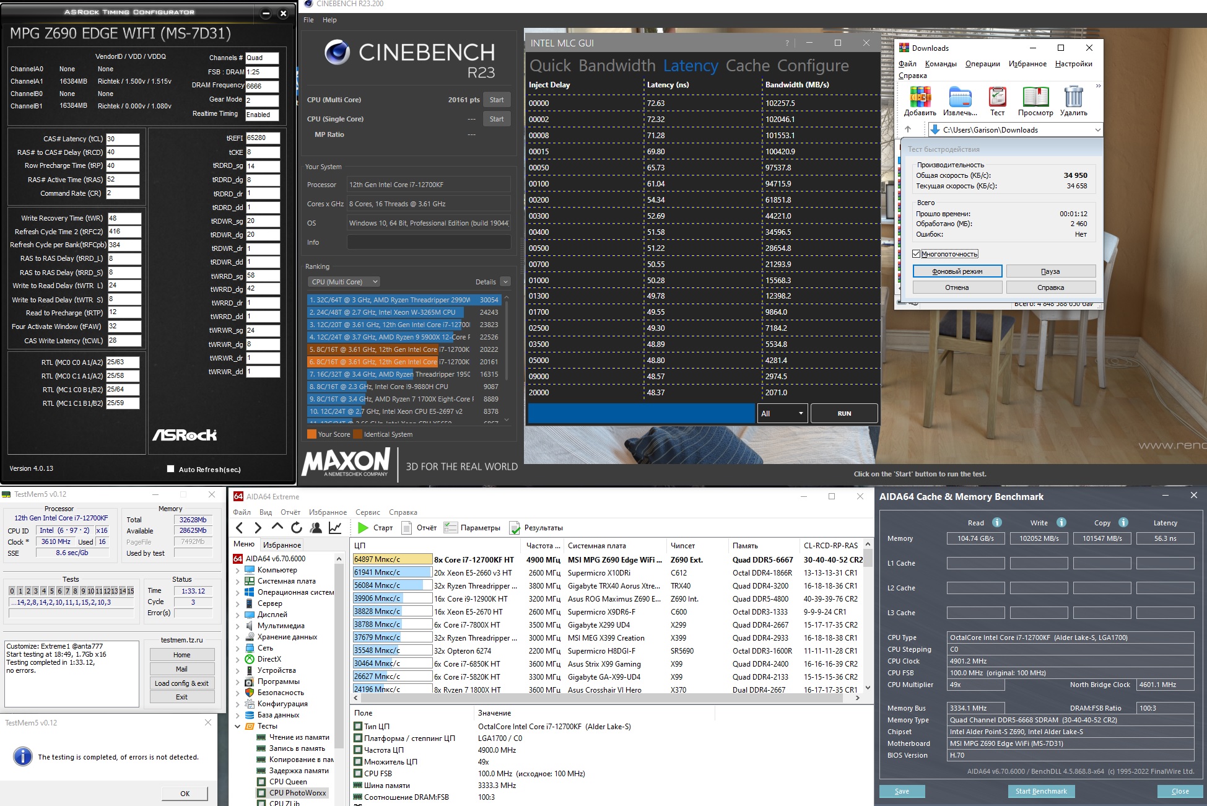Image resolution: width=1207 pixels, height=806 pixels.
Task: Open the CPU (Multi Core) ranking dropdown
Action: 344,282
